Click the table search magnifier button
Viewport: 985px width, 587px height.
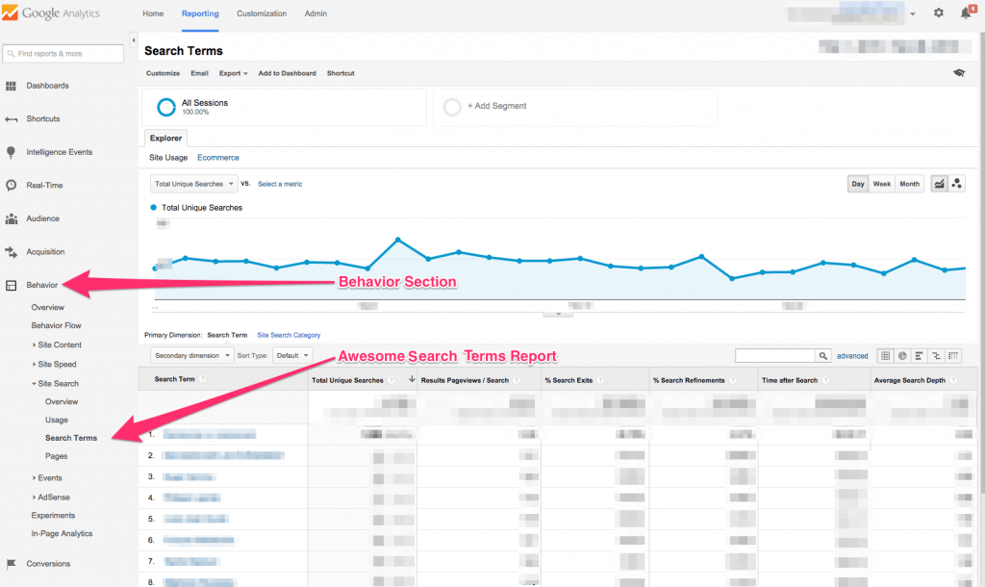[x=823, y=356]
